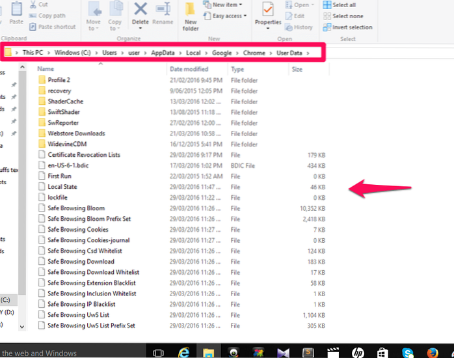Create a New folder
This screenshot has height=358, width=454.
(190, 16)
